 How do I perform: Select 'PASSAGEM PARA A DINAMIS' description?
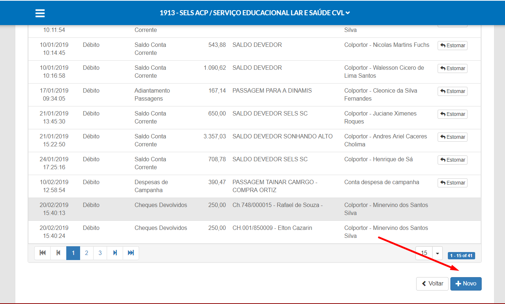point(272,91)
